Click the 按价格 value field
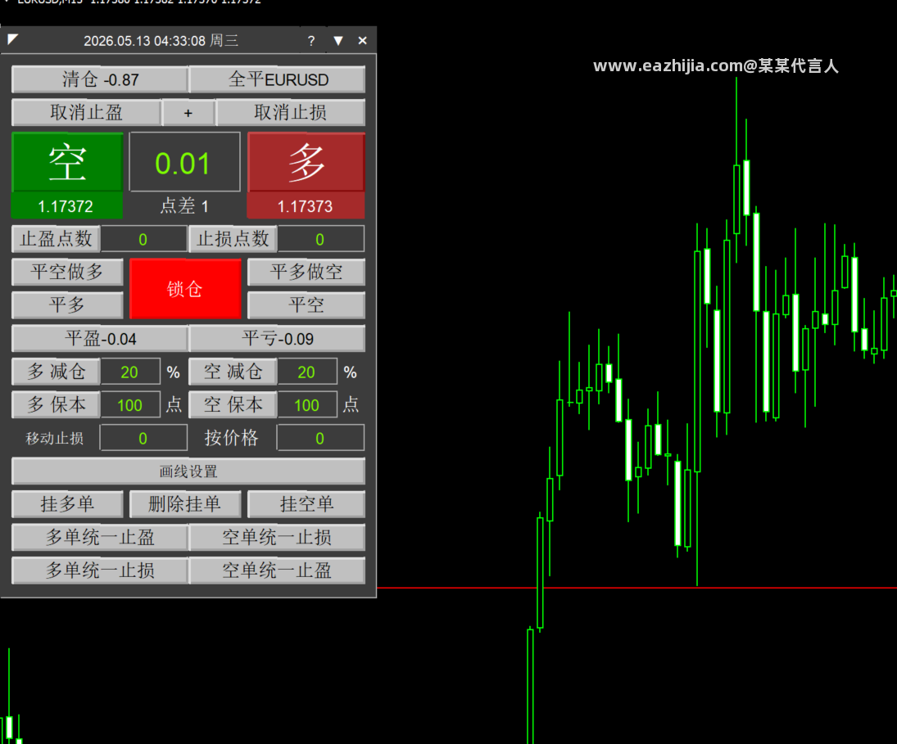This screenshot has height=744, width=897. click(x=320, y=438)
